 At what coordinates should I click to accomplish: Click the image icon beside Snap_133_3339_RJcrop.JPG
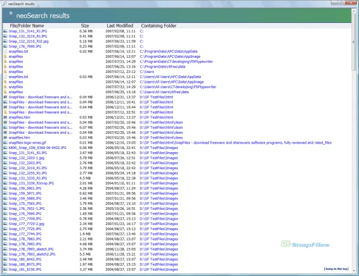5,183
